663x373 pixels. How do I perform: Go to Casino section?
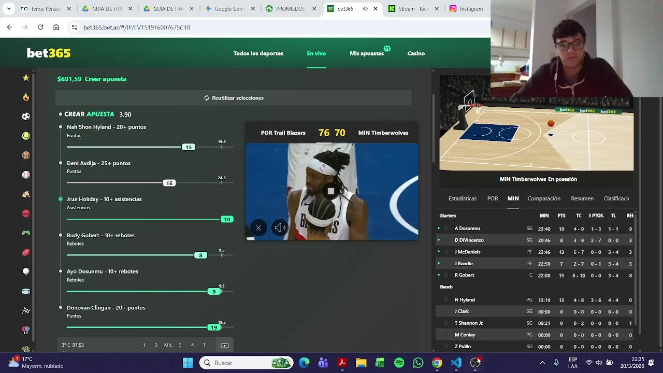(416, 53)
